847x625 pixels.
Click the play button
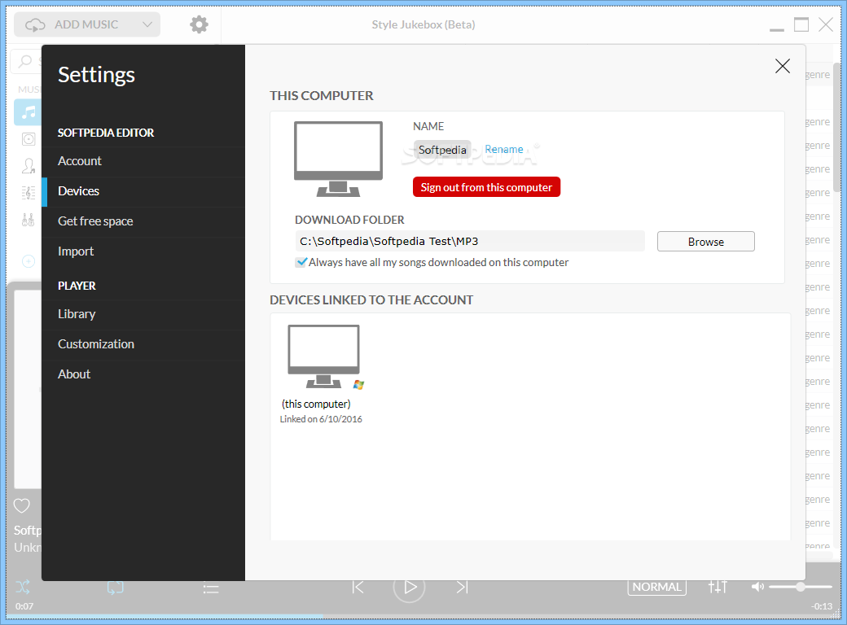[x=410, y=588]
